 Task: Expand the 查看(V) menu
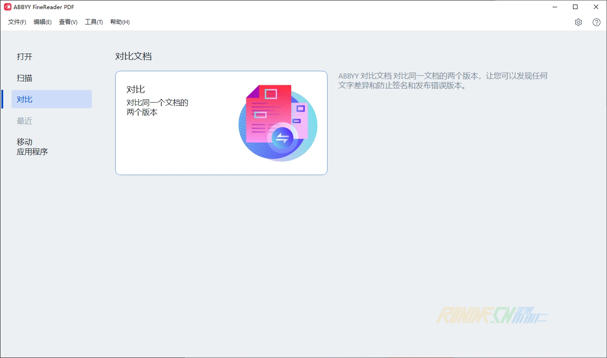coord(68,22)
